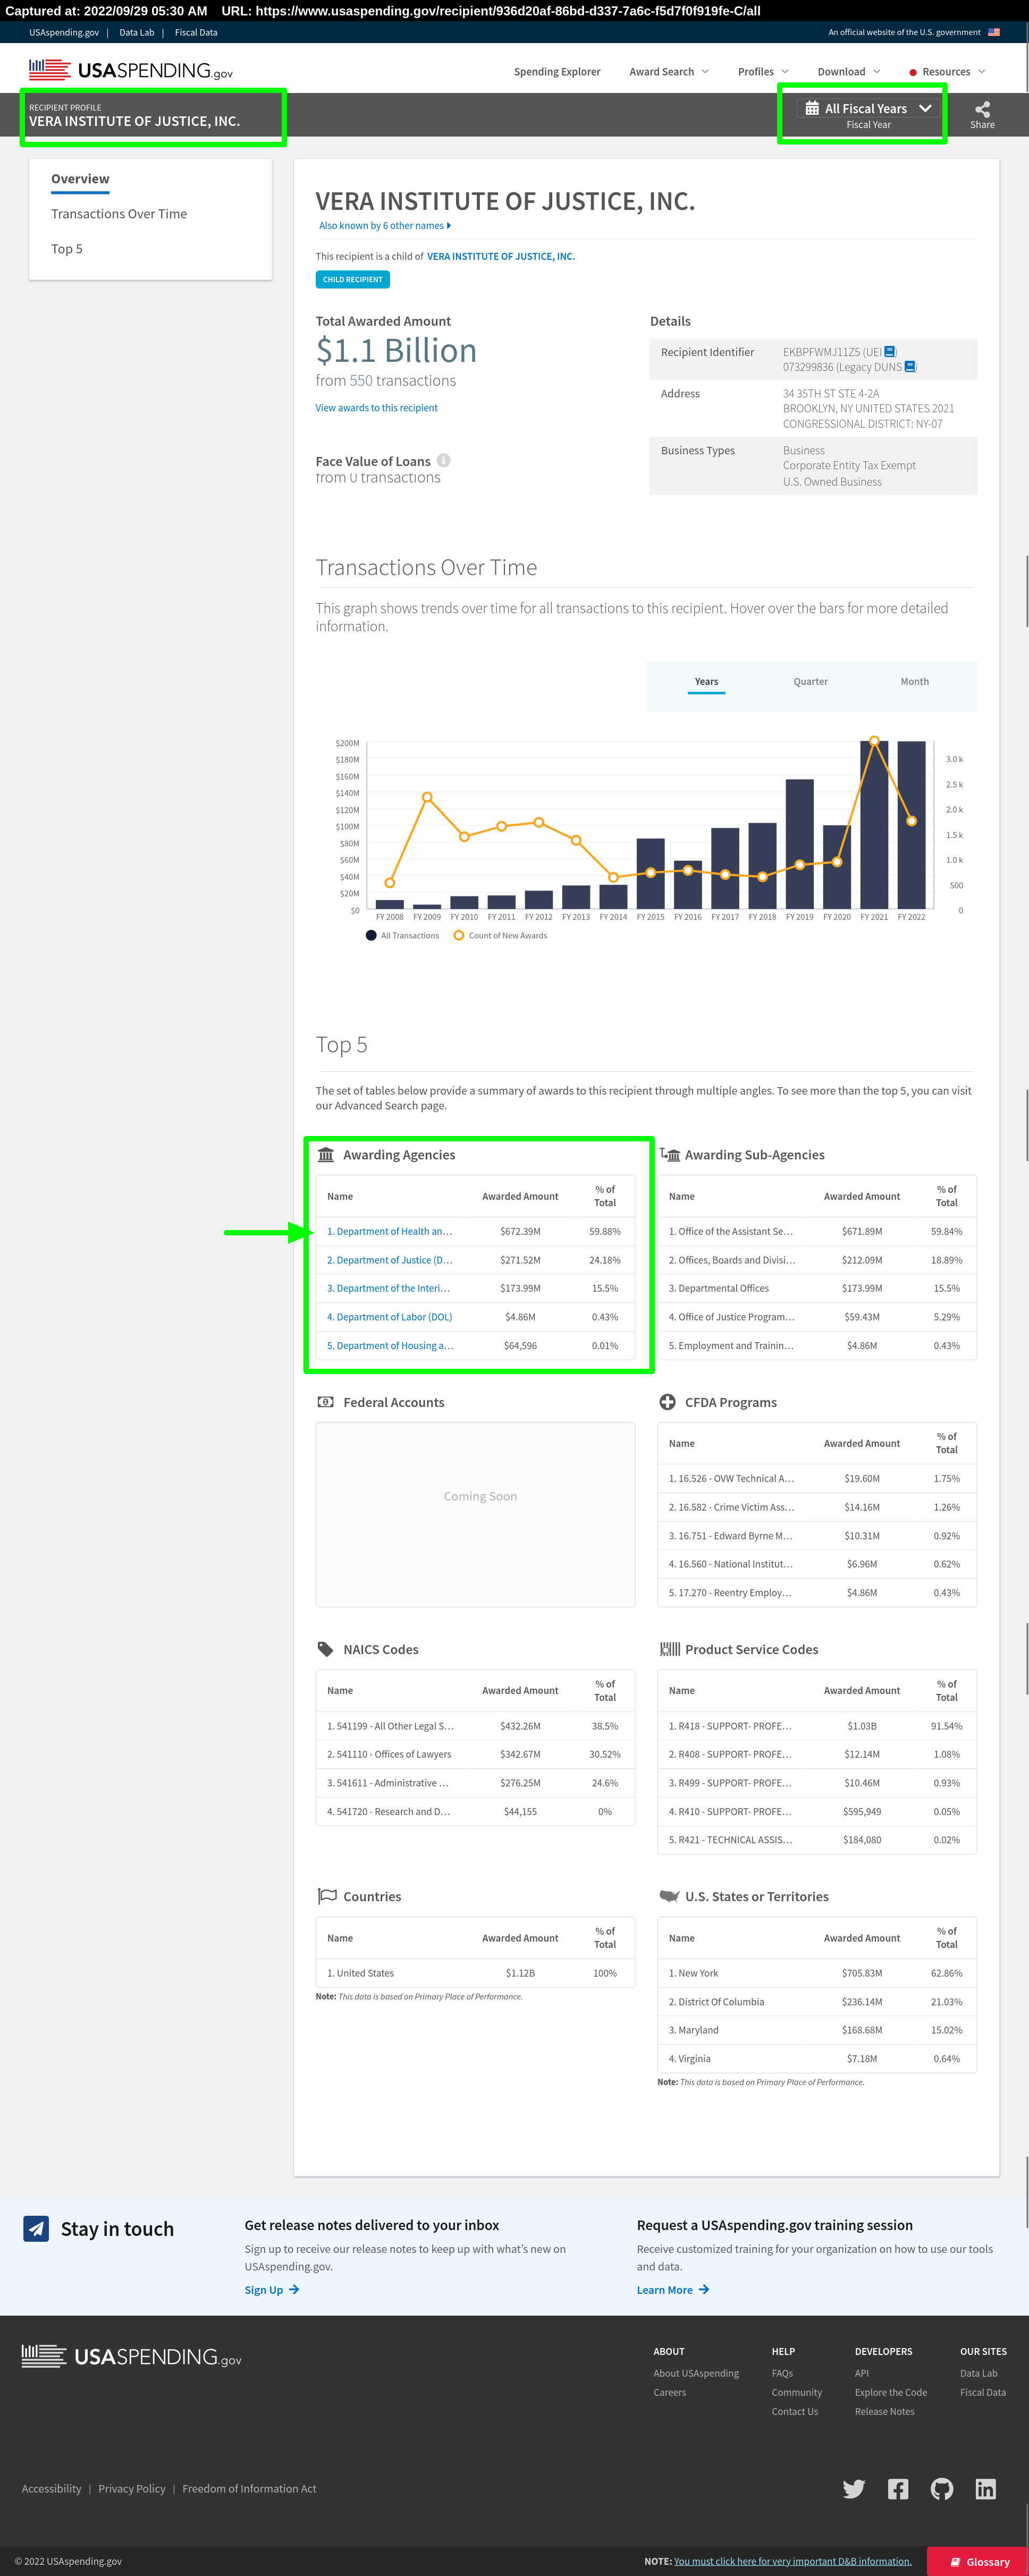Image resolution: width=1029 pixels, height=2576 pixels.
Task: Expand Also known by 6 other names
Action: tap(385, 226)
